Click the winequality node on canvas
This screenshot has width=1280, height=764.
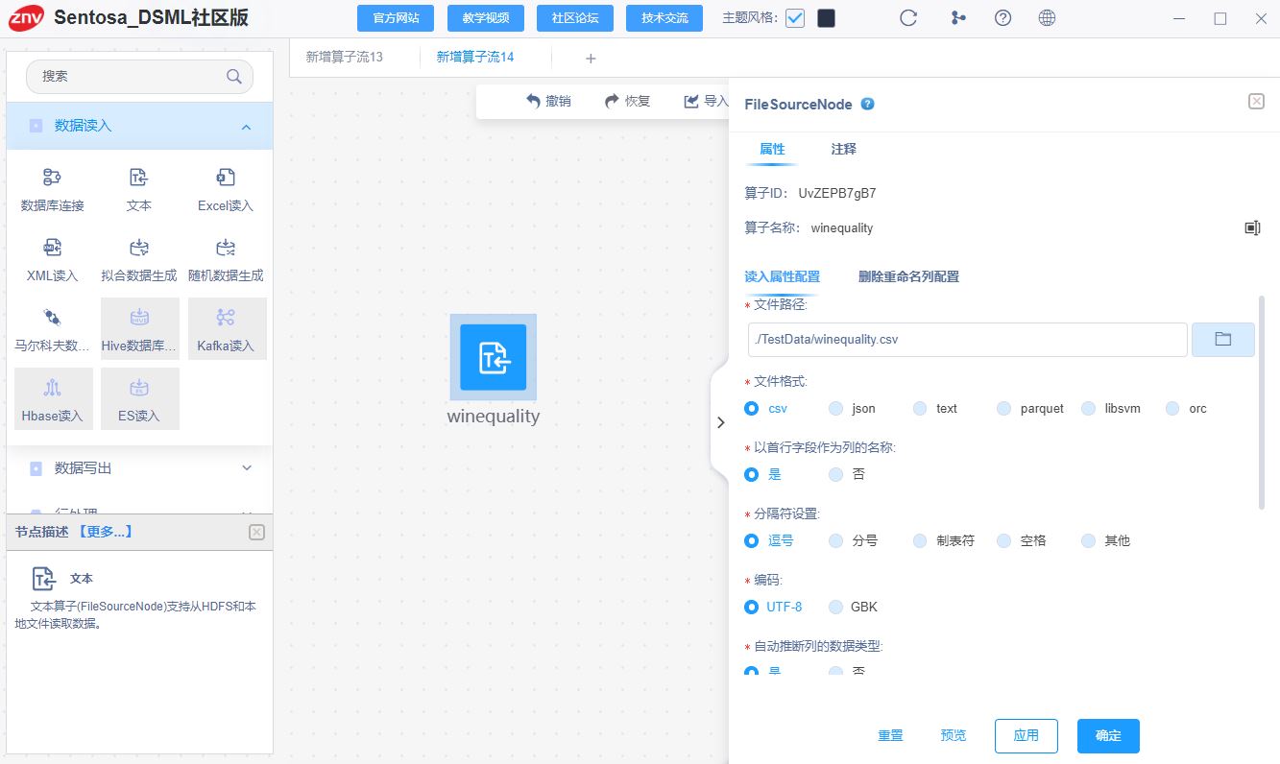pyautogui.click(x=493, y=357)
